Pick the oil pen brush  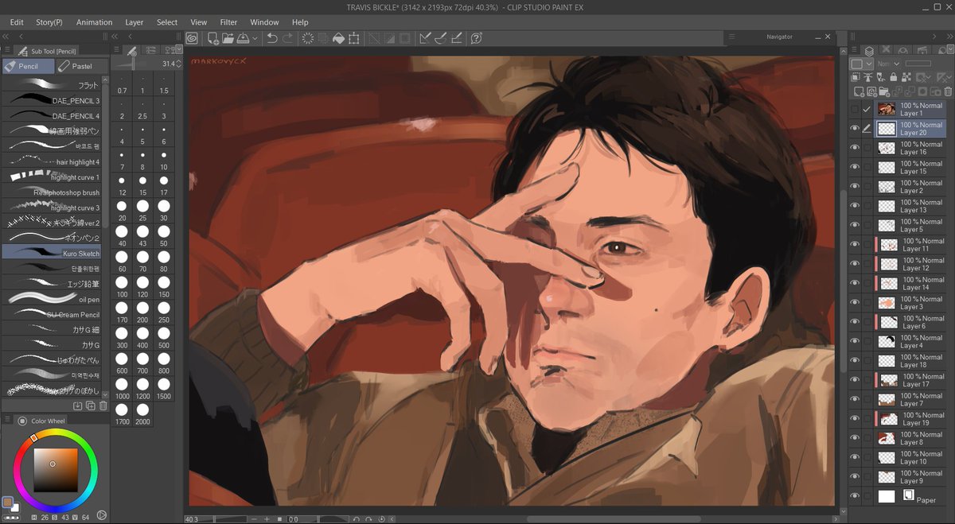coord(52,299)
